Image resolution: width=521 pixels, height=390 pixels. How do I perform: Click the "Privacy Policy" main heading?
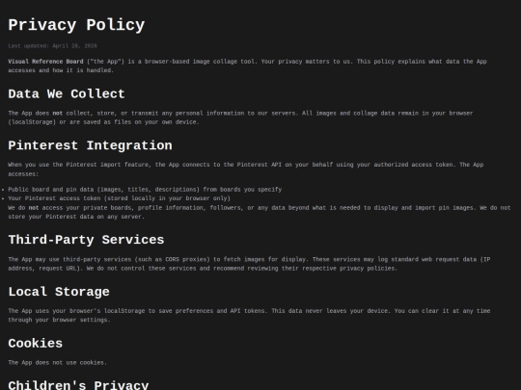[76, 25]
